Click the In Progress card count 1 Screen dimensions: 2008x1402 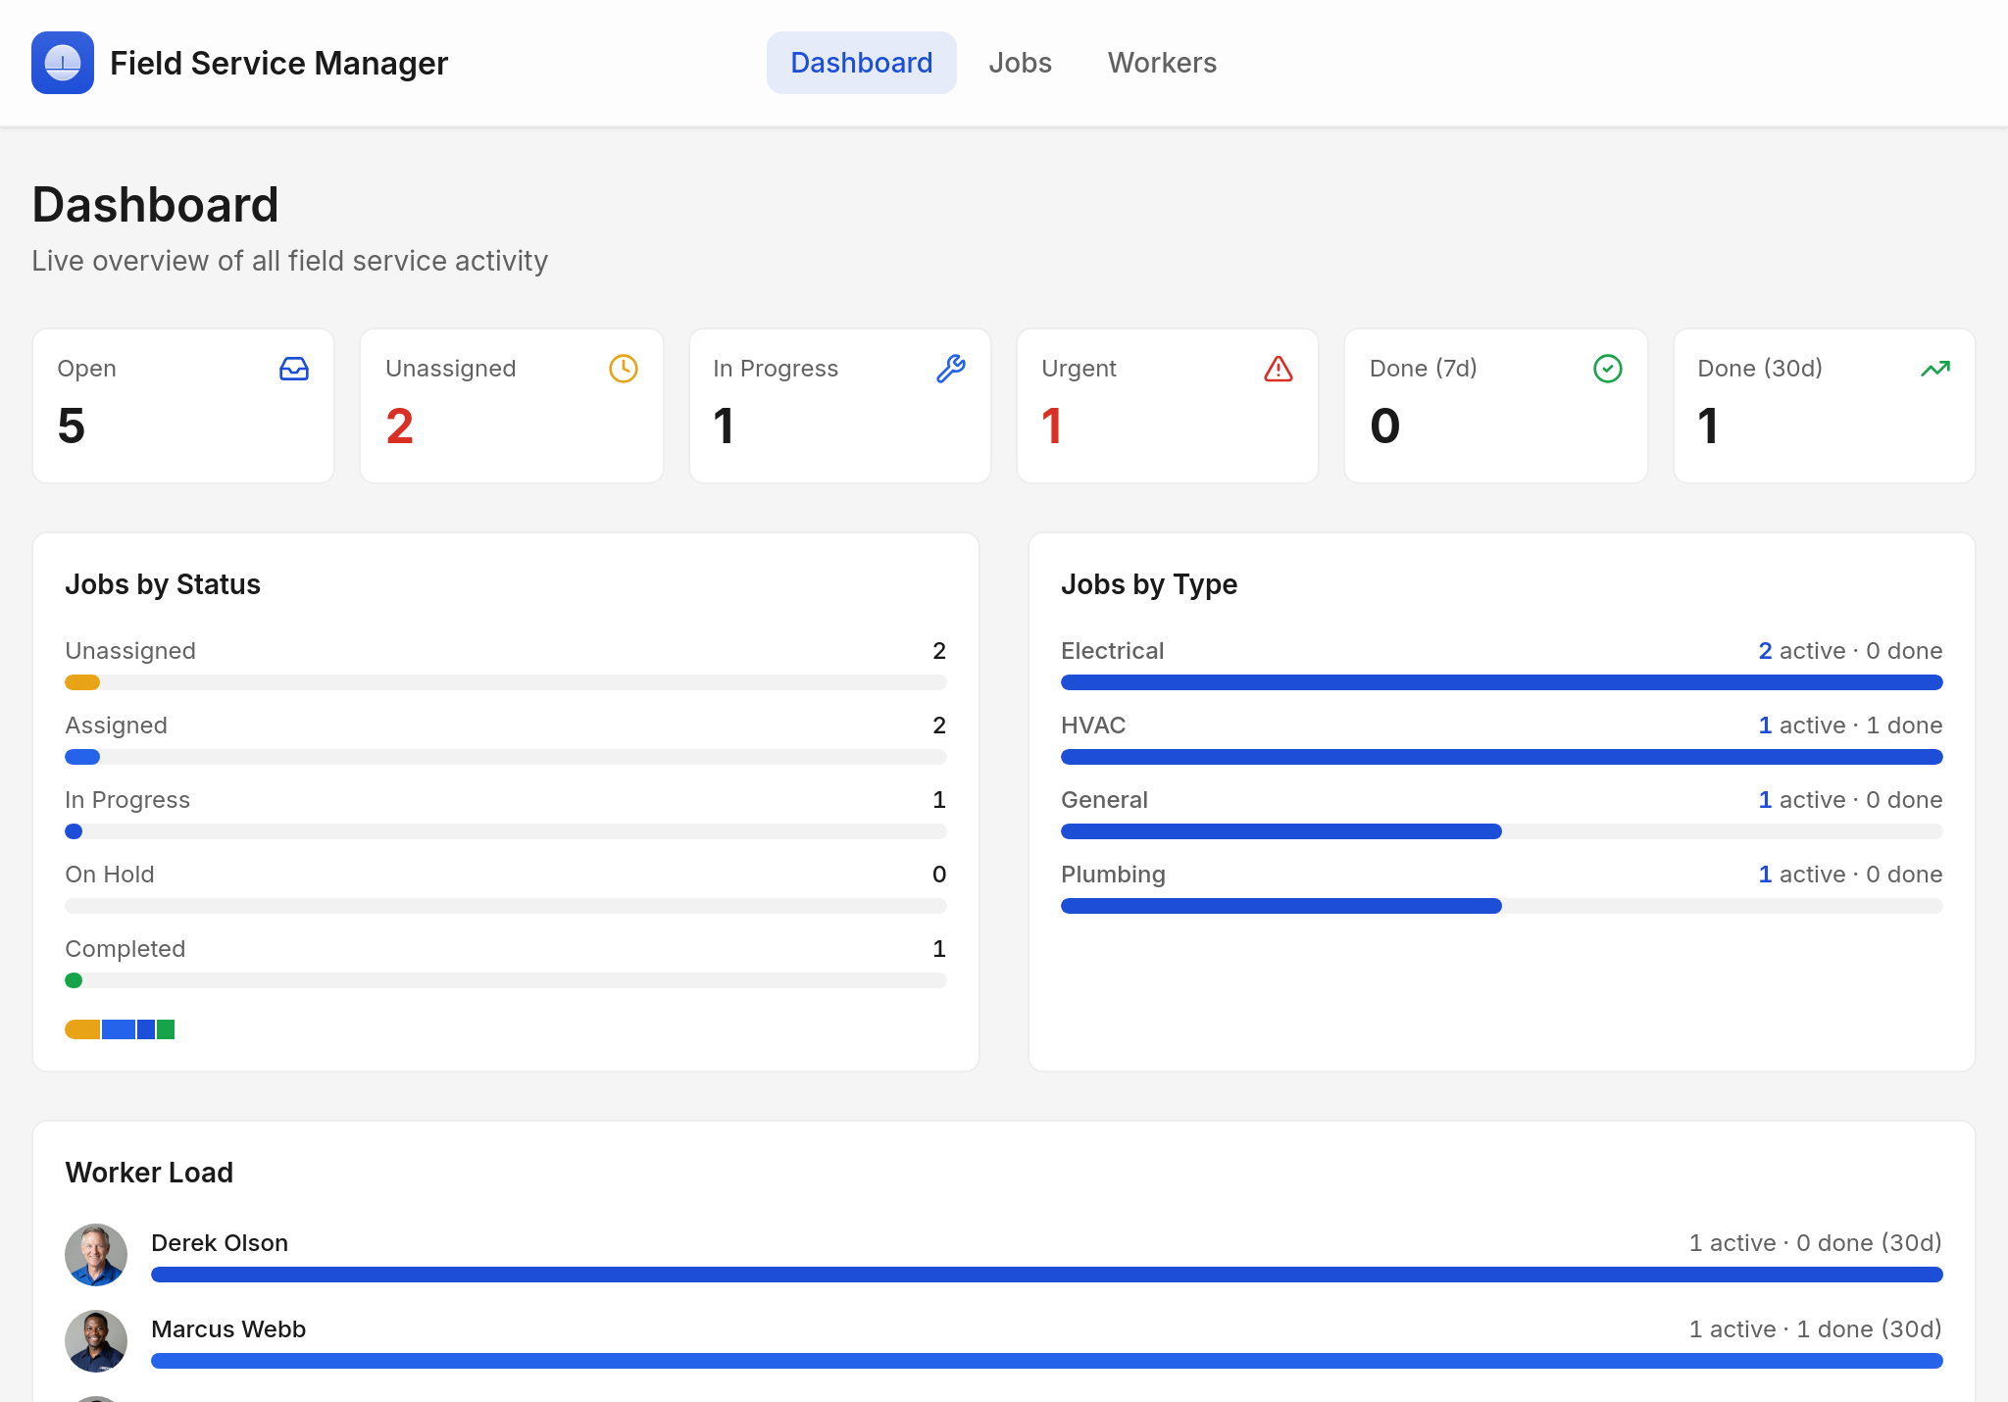pos(724,426)
